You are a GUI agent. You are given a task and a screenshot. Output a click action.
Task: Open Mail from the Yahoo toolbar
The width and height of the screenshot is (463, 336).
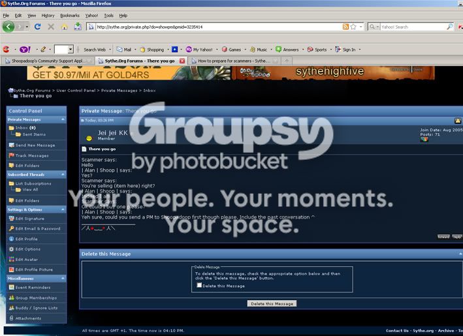[123, 50]
